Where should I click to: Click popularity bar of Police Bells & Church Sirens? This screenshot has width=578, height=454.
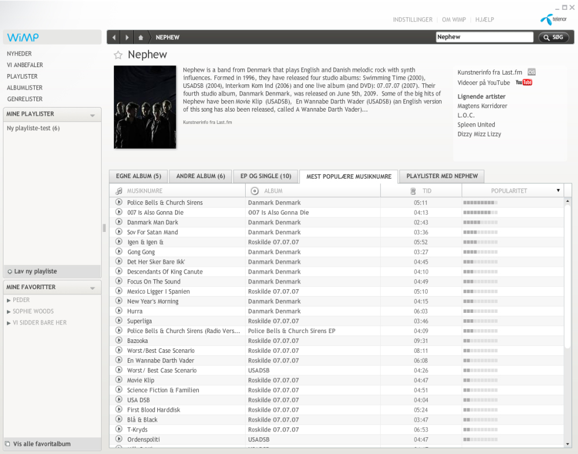pyautogui.click(x=480, y=202)
